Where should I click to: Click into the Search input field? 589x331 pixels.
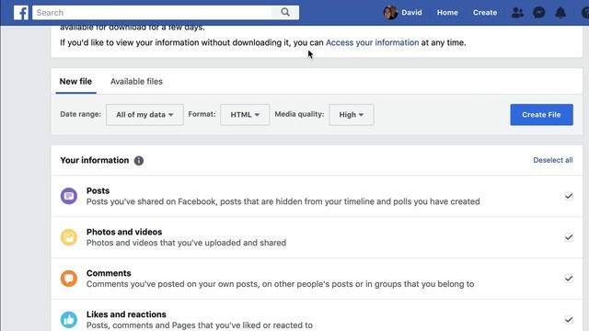coord(152,12)
